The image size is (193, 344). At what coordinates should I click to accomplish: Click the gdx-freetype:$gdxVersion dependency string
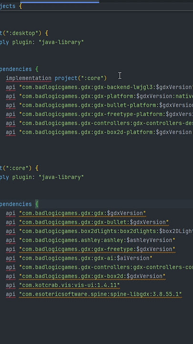point(97,249)
